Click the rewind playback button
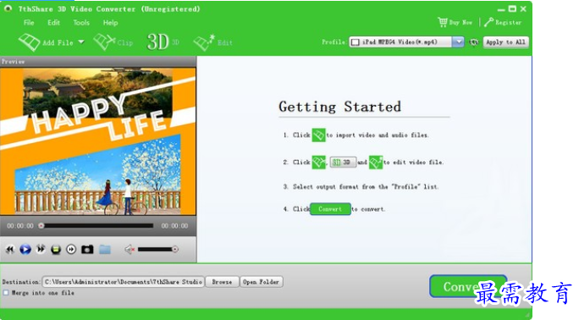The image size is (579, 320). click(x=10, y=250)
